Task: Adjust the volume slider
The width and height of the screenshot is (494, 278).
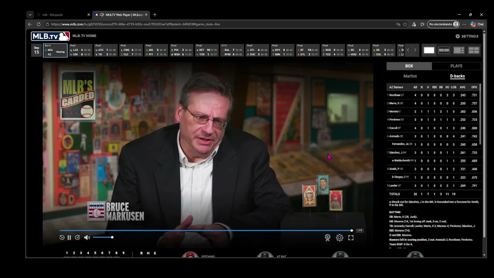Action: pos(103,237)
